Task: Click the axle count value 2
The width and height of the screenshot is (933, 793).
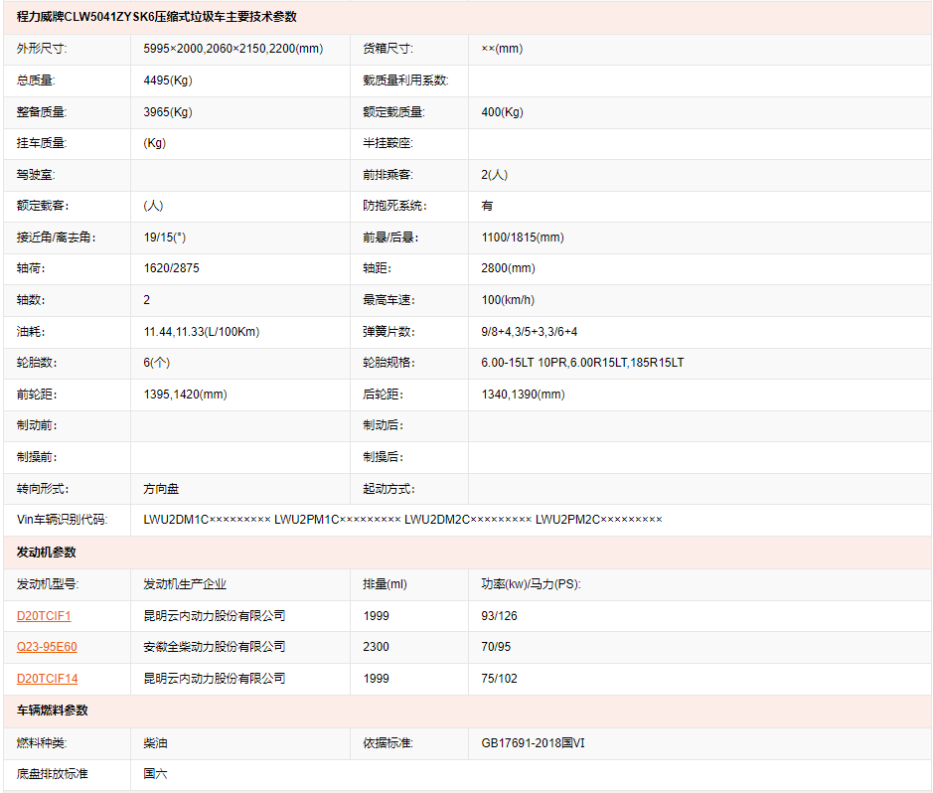Action: (x=147, y=300)
